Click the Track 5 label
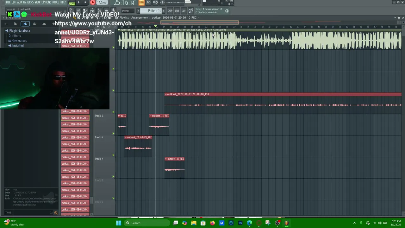 (99, 116)
